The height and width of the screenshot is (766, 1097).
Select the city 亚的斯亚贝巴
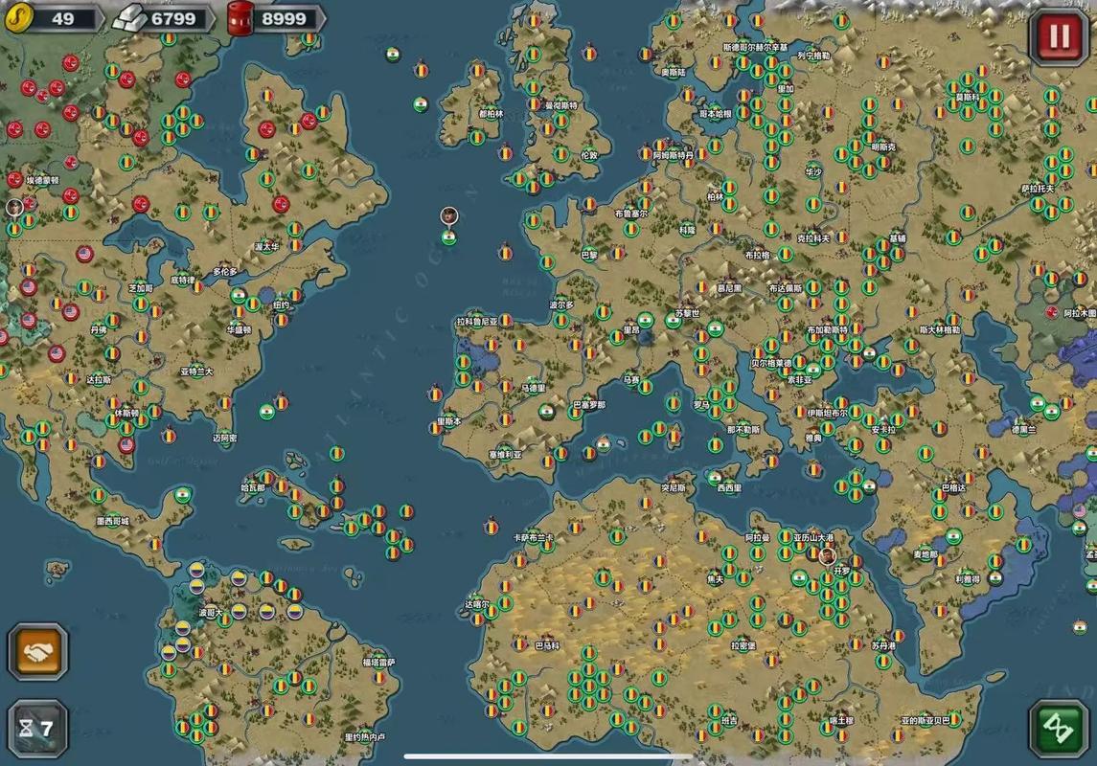(926, 721)
